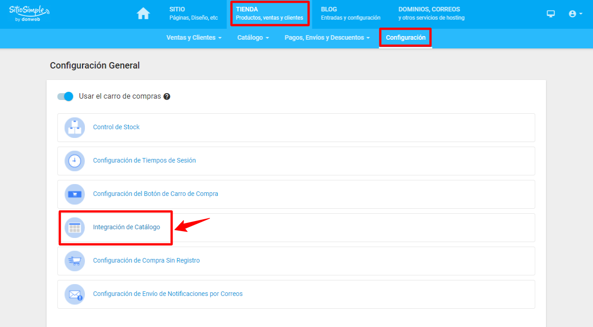
Task: Open Configuración de Tiempos de Sesión
Action: point(144,160)
